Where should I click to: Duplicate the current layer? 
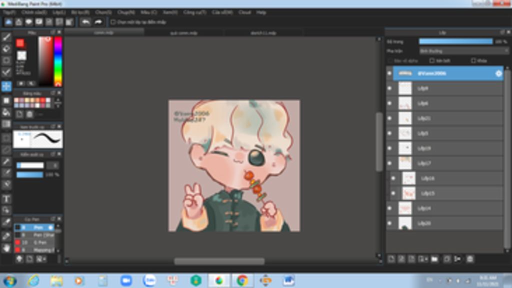(446, 259)
